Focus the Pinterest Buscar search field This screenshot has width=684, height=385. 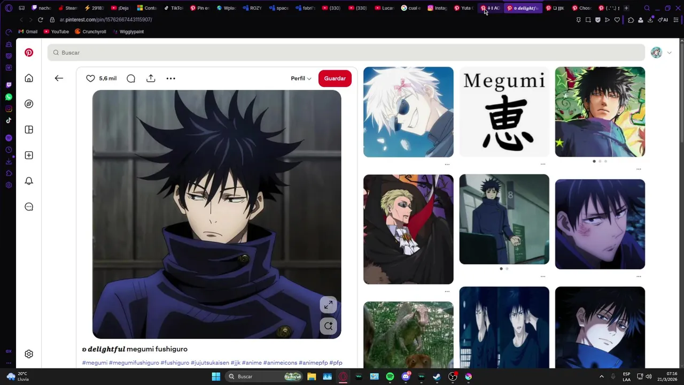click(x=346, y=52)
